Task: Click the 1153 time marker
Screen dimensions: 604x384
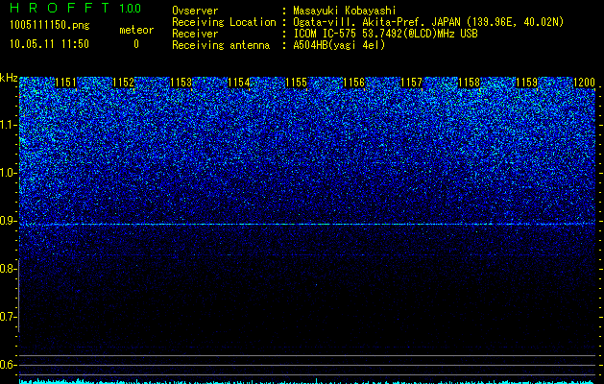Action: coord(181,83)
